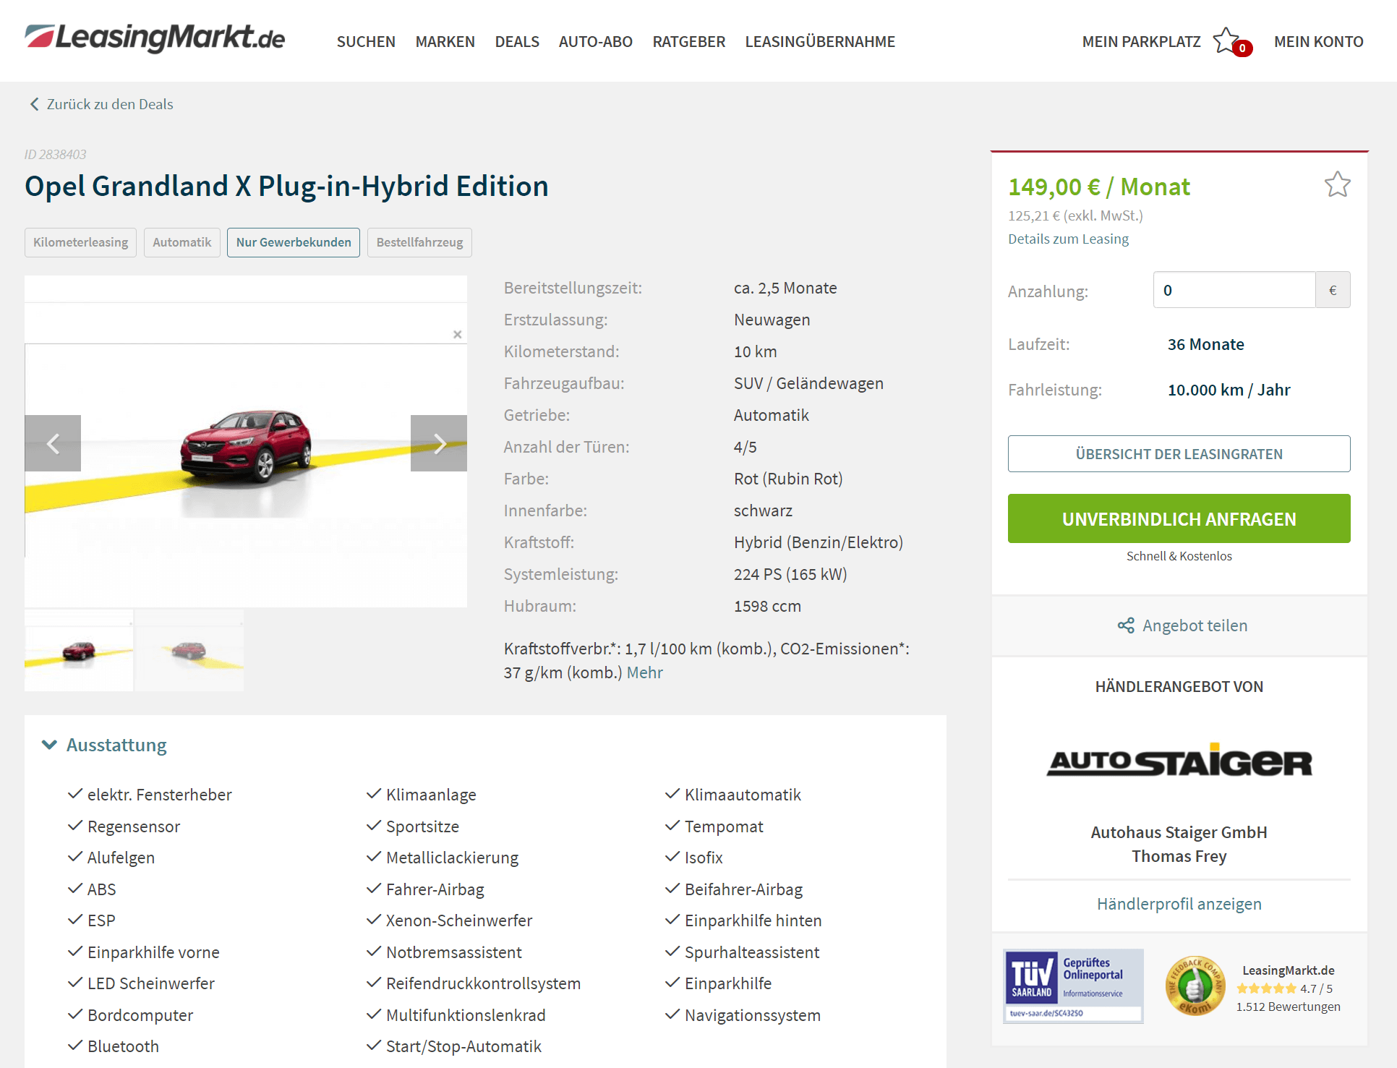Screen dimensions: 1397x1068
Task: Click the Ausstattung heading
Action: click(x=116, y=745)
